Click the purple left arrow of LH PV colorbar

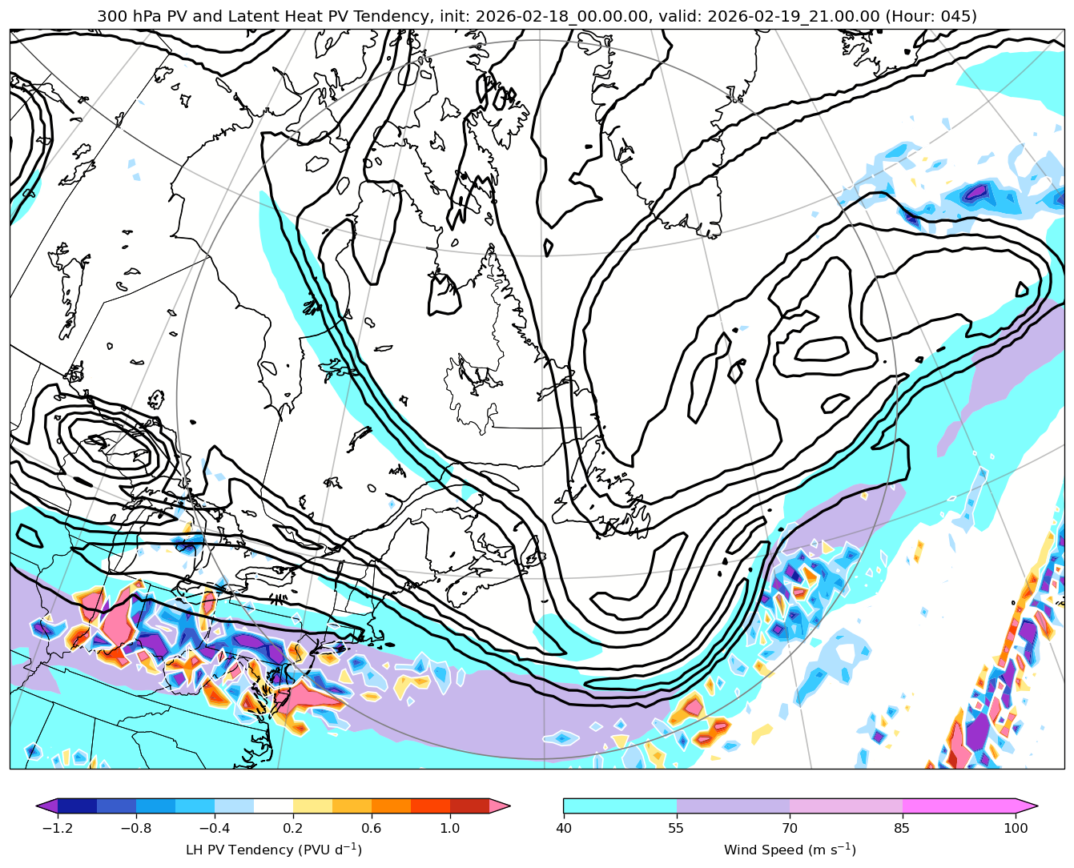pyautogui.click(x=47, y=806)
